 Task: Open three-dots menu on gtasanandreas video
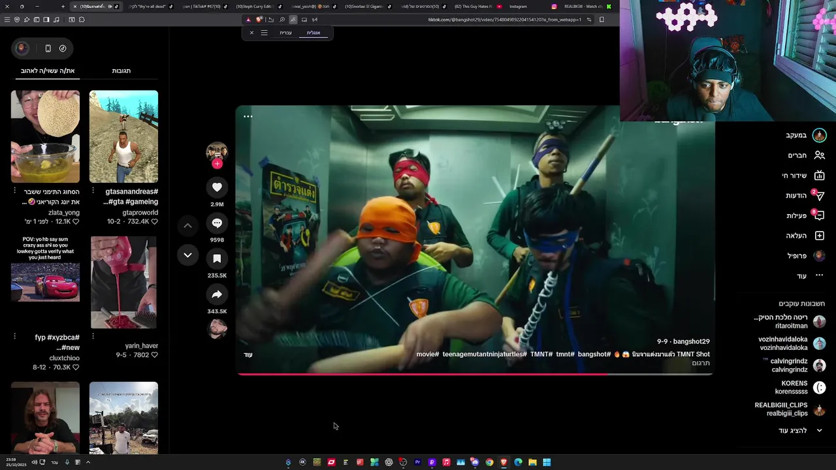(93, 191)
